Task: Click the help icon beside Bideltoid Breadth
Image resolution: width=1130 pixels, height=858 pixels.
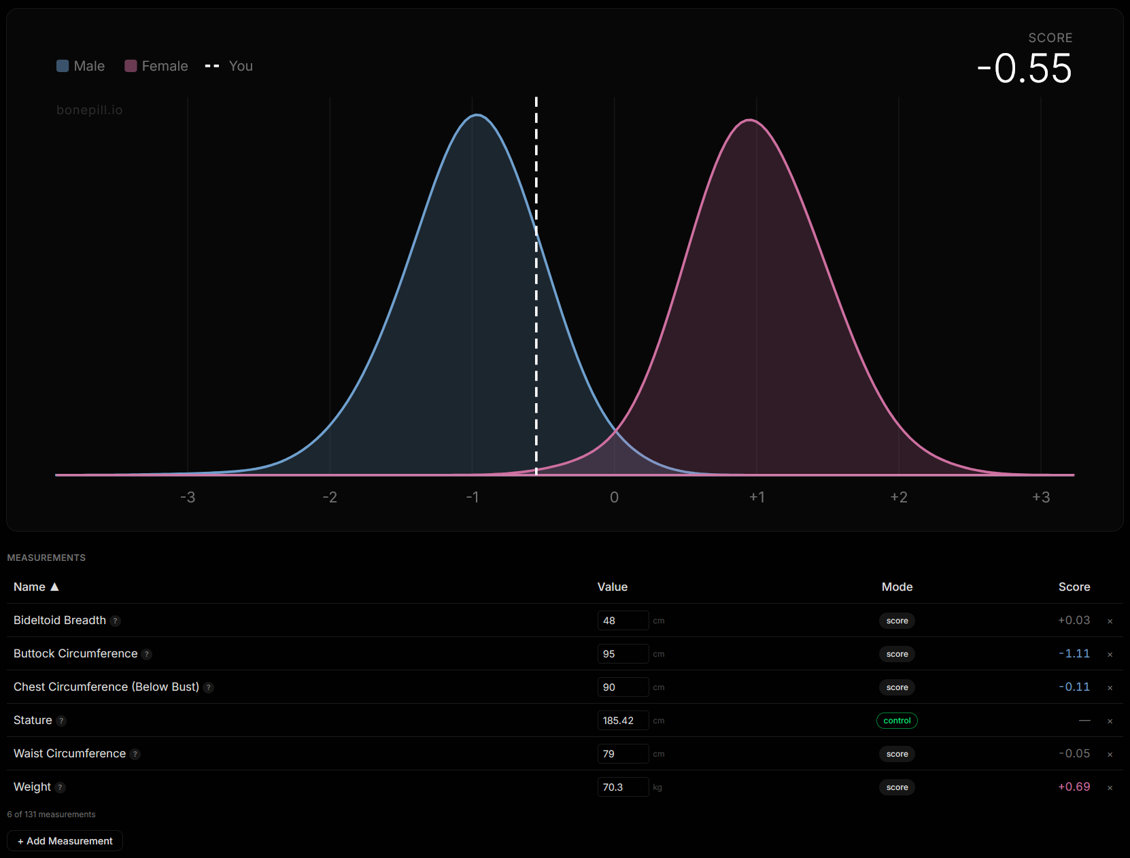Action: click(116, 621)
